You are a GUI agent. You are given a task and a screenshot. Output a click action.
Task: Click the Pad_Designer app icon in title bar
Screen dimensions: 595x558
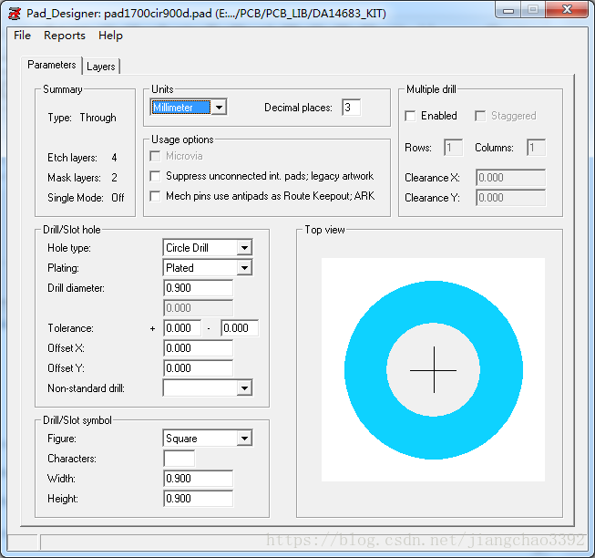coord(14,11)
